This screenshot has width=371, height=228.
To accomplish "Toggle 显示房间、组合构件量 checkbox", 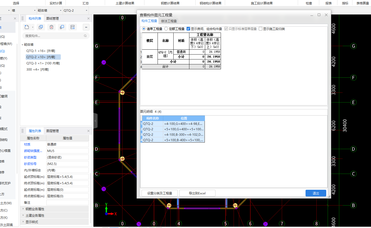I will [x=188, y=29].
